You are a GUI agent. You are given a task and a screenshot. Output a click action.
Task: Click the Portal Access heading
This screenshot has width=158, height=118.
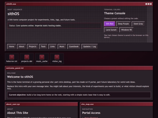[91, 113]
